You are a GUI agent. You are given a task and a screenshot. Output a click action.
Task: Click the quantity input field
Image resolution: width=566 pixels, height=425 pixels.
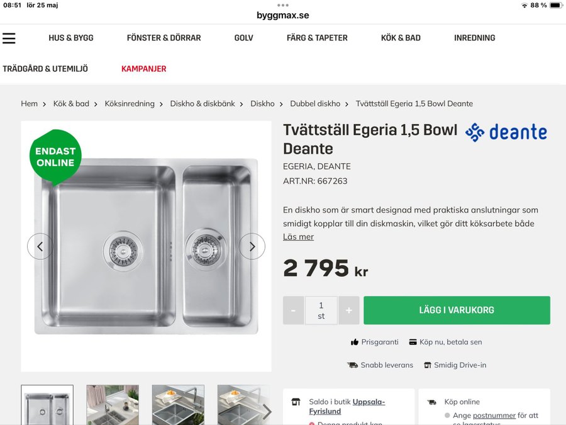(x=321, y=310)
